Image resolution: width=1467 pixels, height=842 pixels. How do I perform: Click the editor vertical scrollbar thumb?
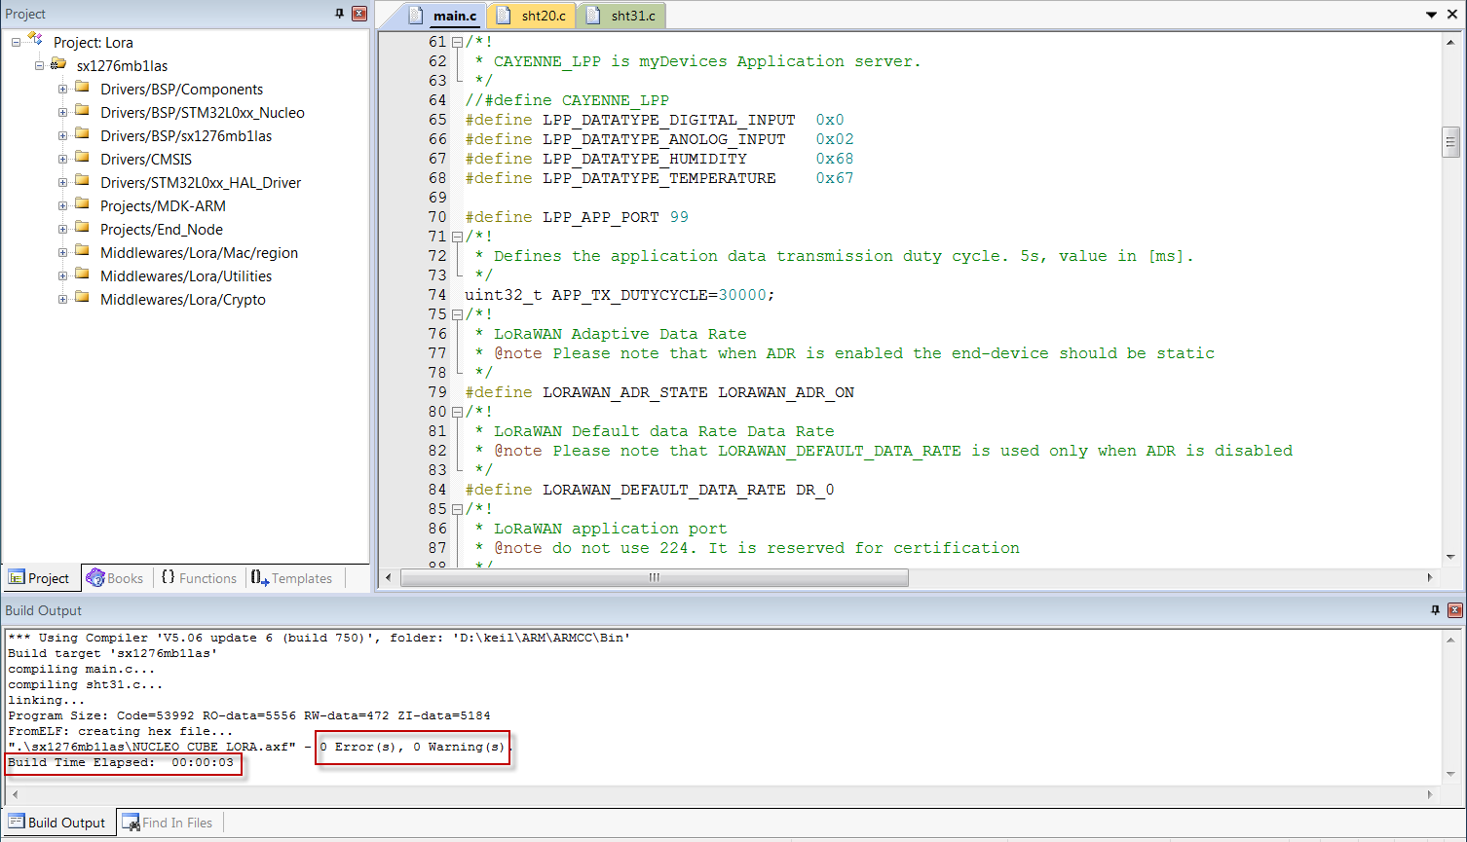[1450, 141]
